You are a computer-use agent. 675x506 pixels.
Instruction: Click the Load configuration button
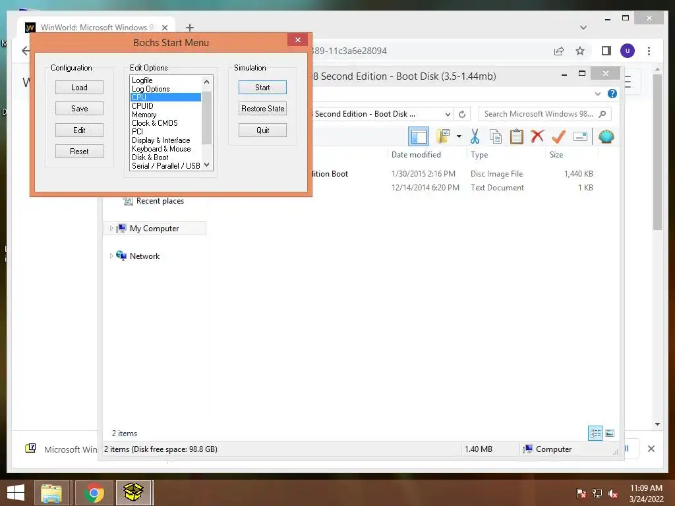(79, 88)
